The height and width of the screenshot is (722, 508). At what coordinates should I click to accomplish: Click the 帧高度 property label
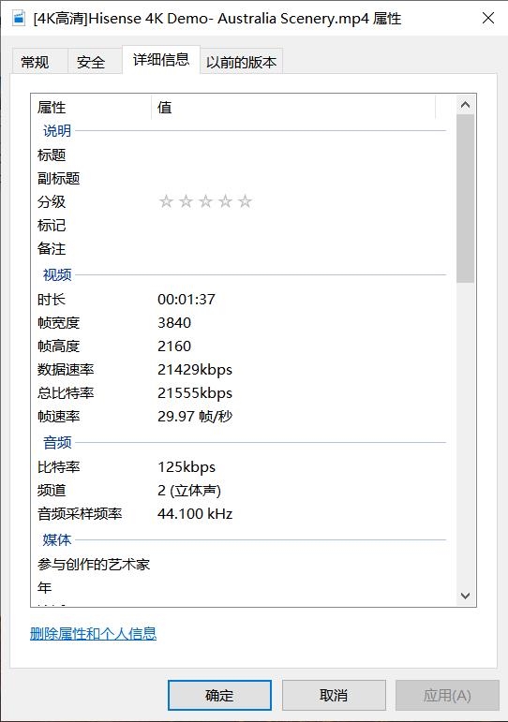[58, 346]
